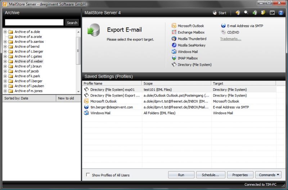Choose Mozilla SeaMonkey as export target

[188, 45]
